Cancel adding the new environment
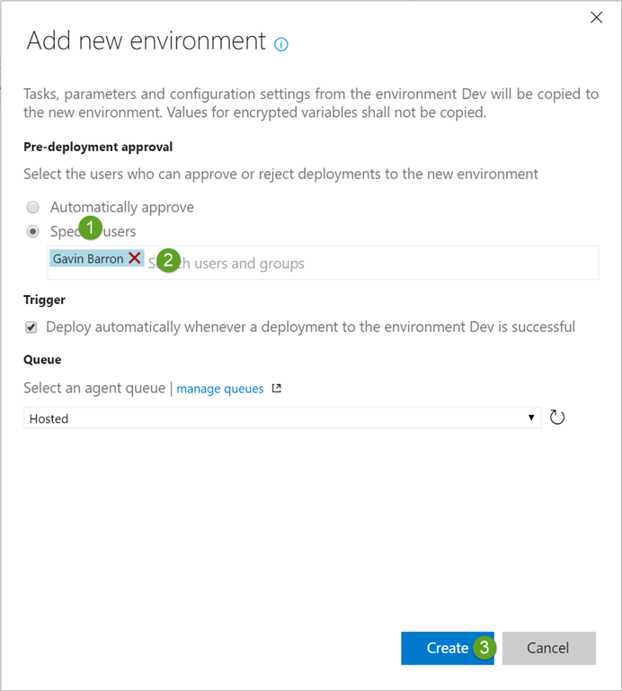Screen dimensions: 622x691 (x=548, y=648)
